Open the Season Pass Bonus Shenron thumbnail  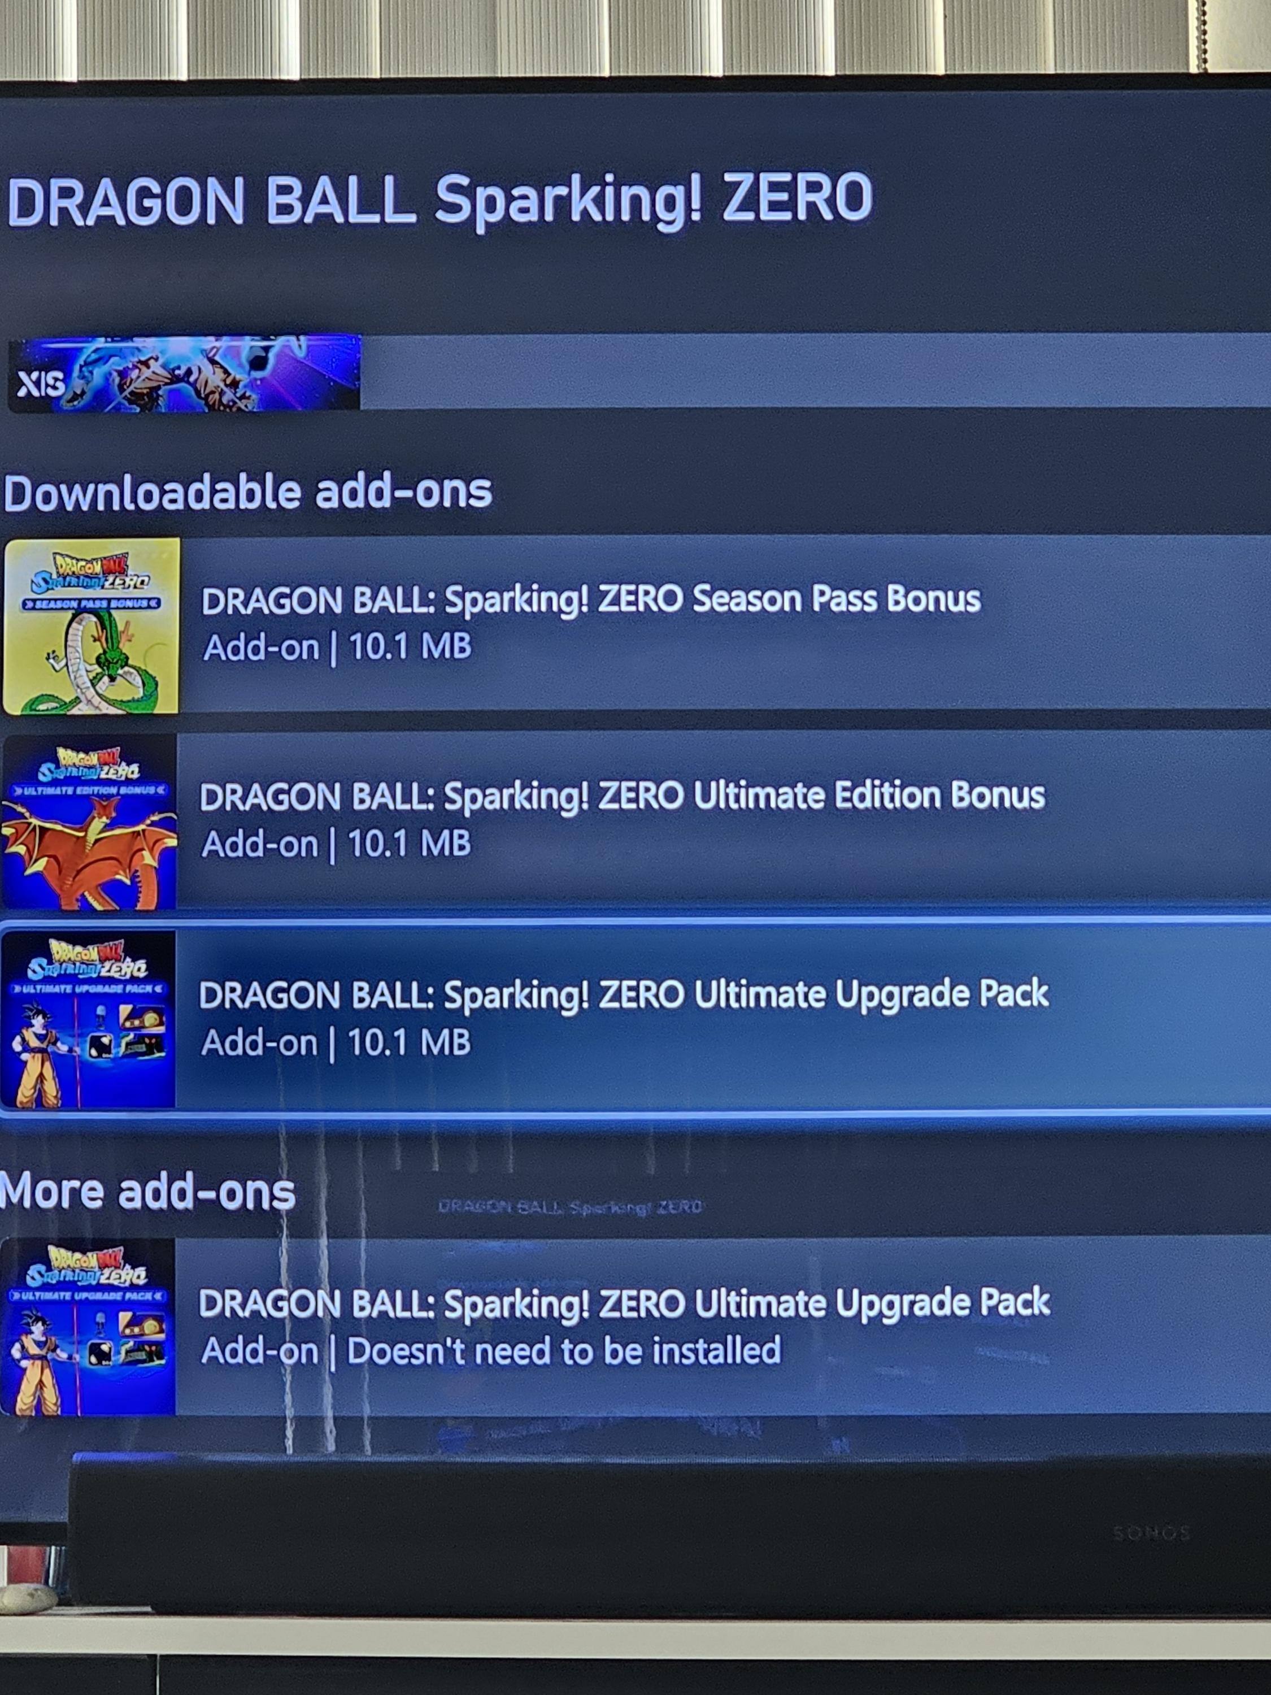click(91, 626)
